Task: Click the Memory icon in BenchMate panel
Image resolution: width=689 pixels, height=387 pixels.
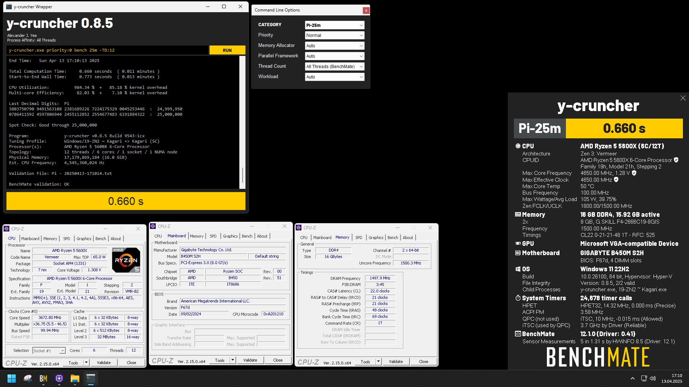Action: 518,214
